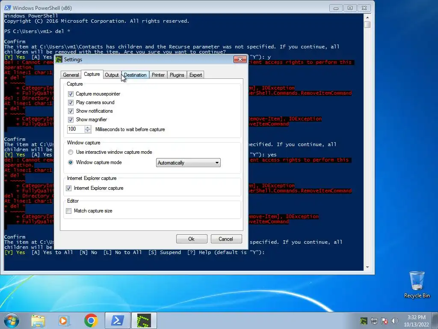Open Google Chrome from taskbar

tap(91, 320)
